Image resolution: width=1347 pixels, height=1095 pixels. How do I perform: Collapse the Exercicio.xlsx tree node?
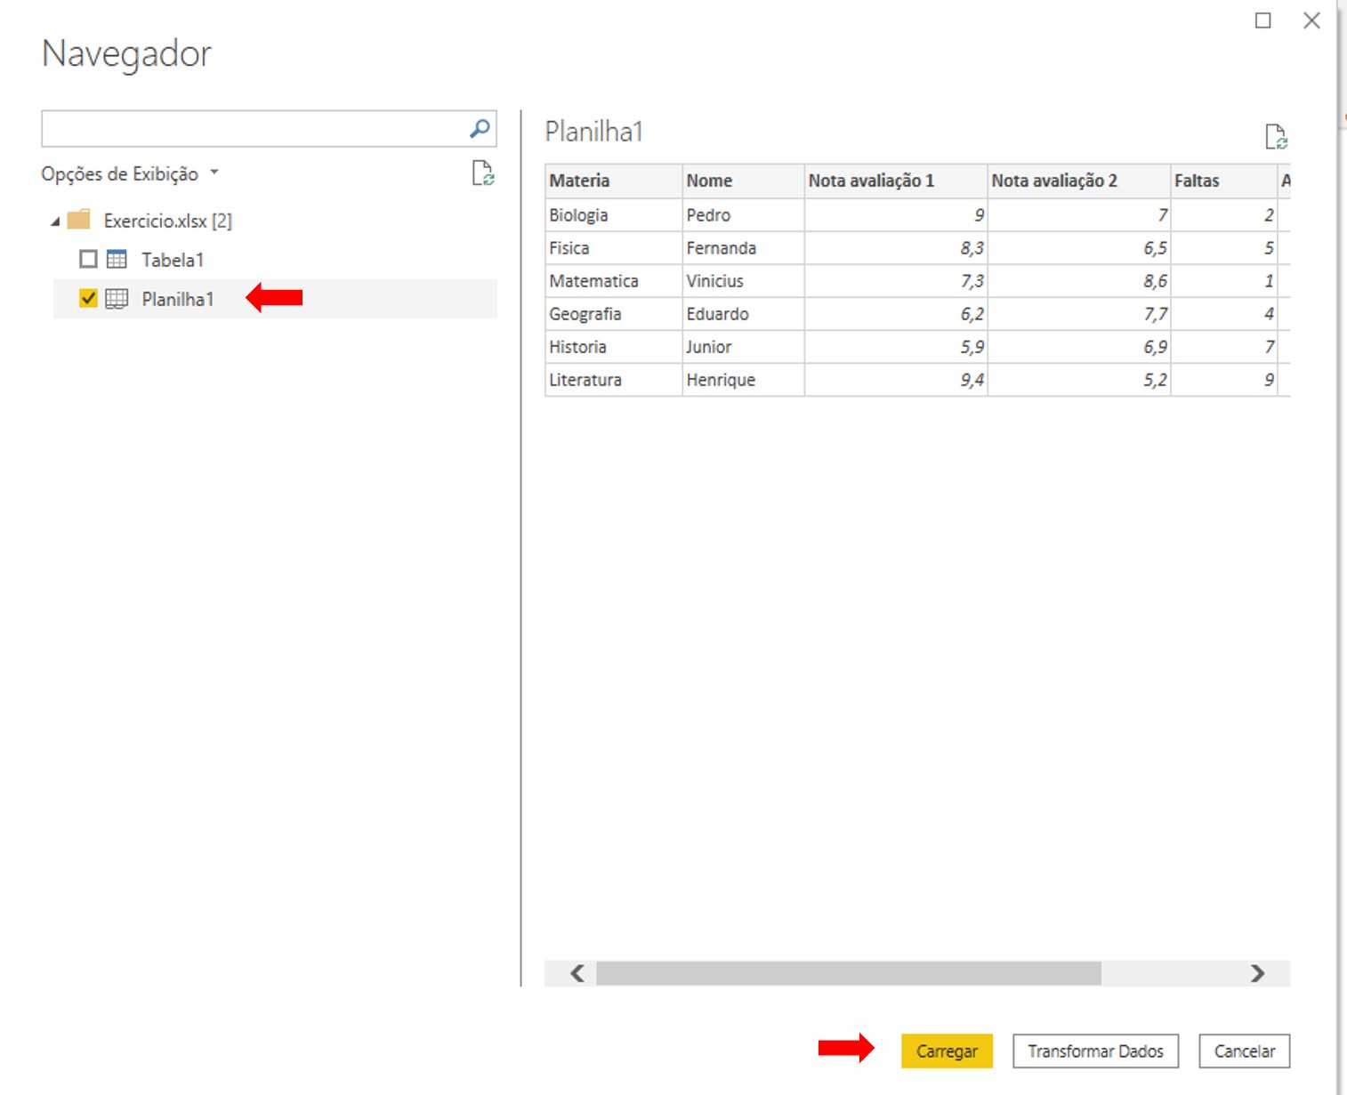point(55,221)
